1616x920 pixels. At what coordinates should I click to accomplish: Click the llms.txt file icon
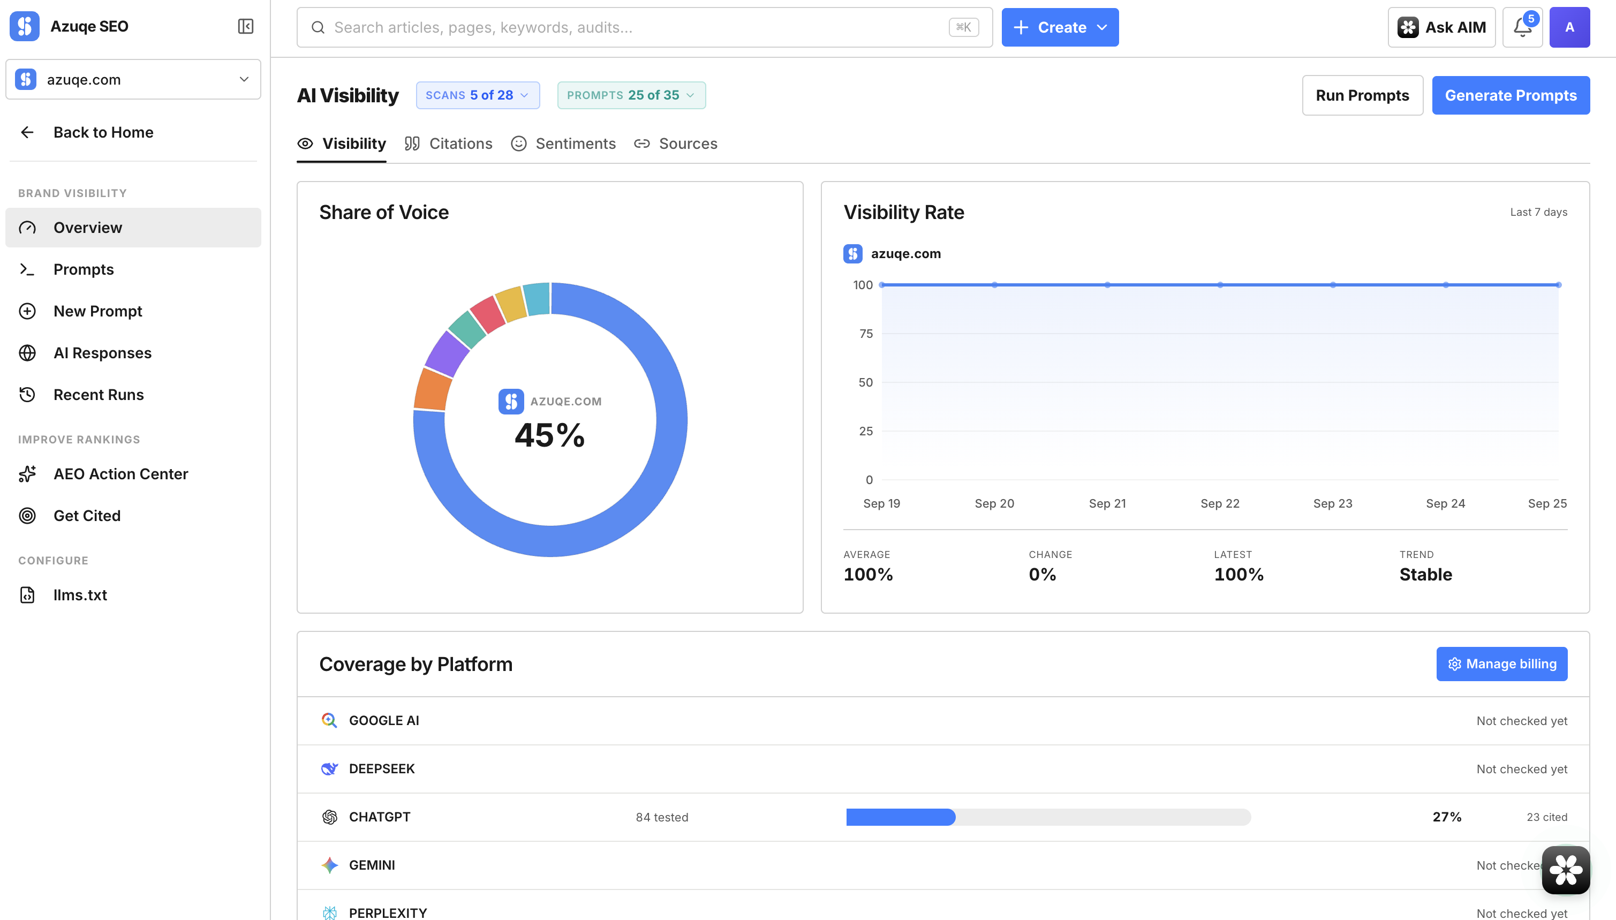[x=27, y=594]
